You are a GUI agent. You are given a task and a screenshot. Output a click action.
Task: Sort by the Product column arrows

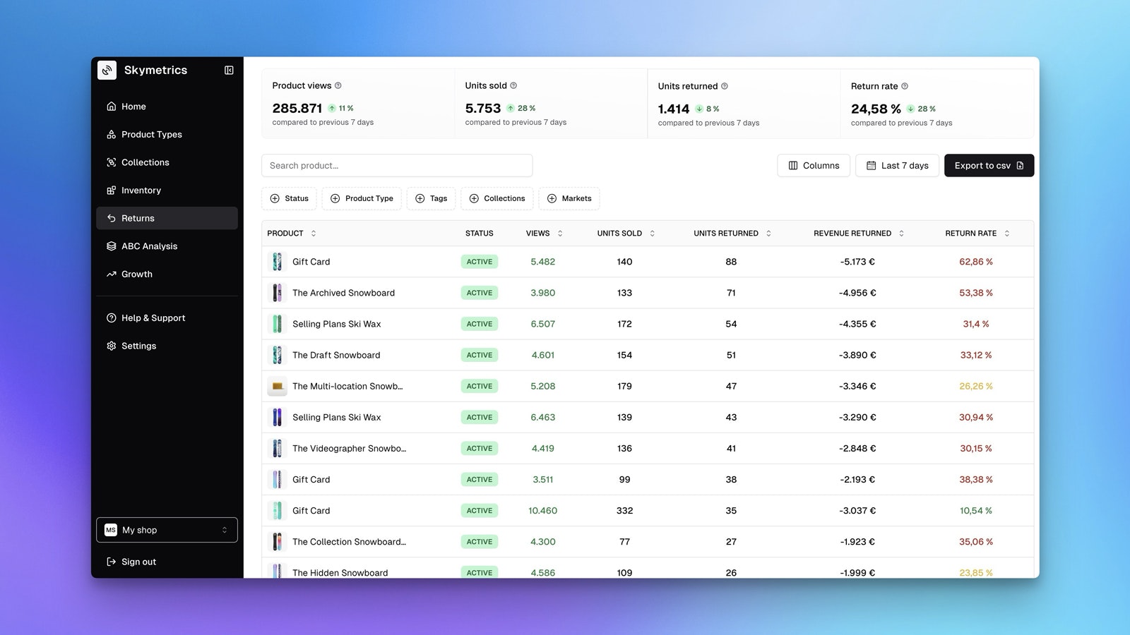point(314,234)
